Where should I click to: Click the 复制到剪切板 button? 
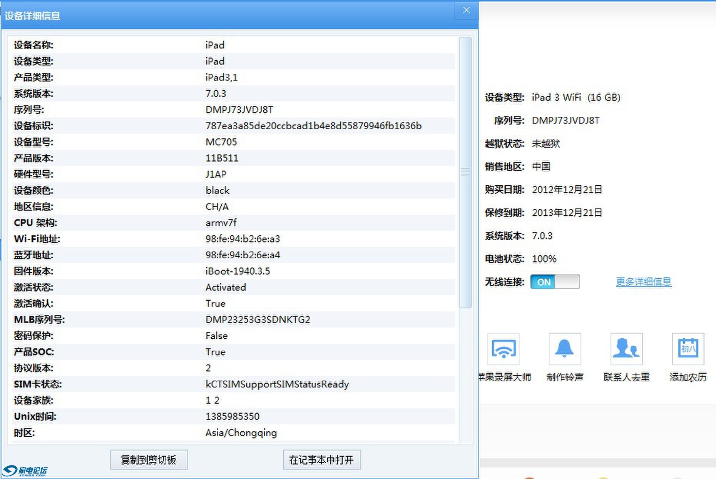point(149,460)
